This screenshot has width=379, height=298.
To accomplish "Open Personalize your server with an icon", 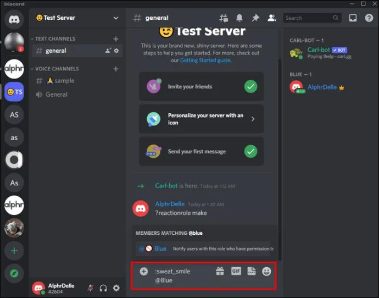I will pos(201,119).
